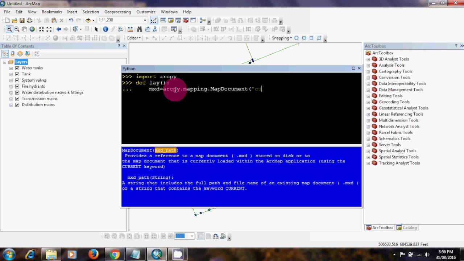The height and width of the screenshot is (261, 464).
Task: Undo the last action
Action: 71,21
